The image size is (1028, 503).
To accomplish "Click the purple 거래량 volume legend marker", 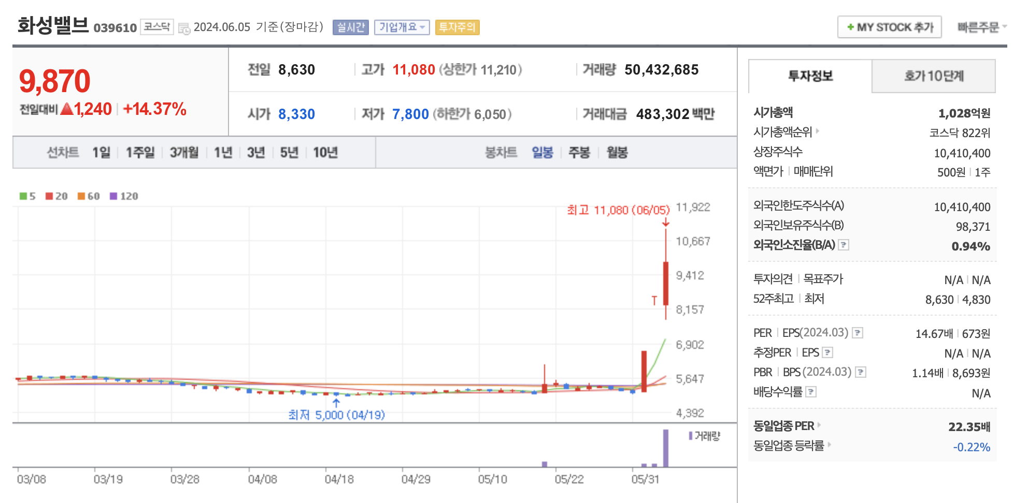I will [x=691, y=436].
